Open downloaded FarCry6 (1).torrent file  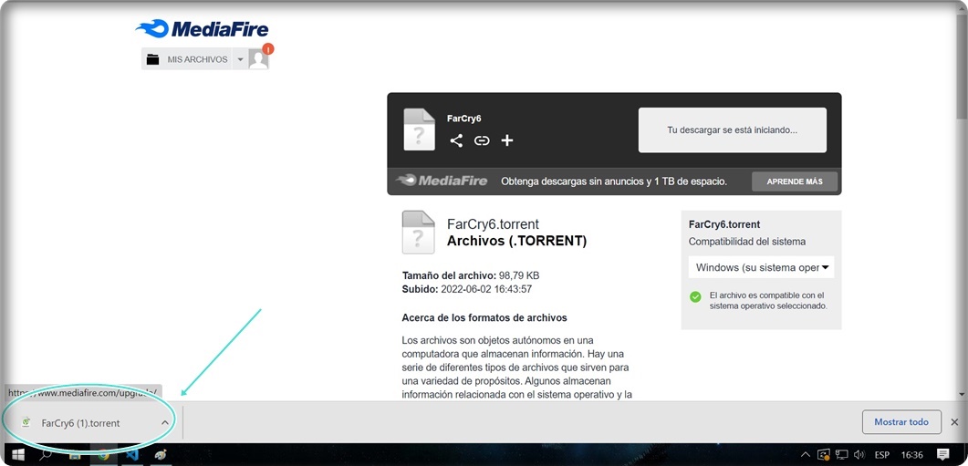coord(81,423)
